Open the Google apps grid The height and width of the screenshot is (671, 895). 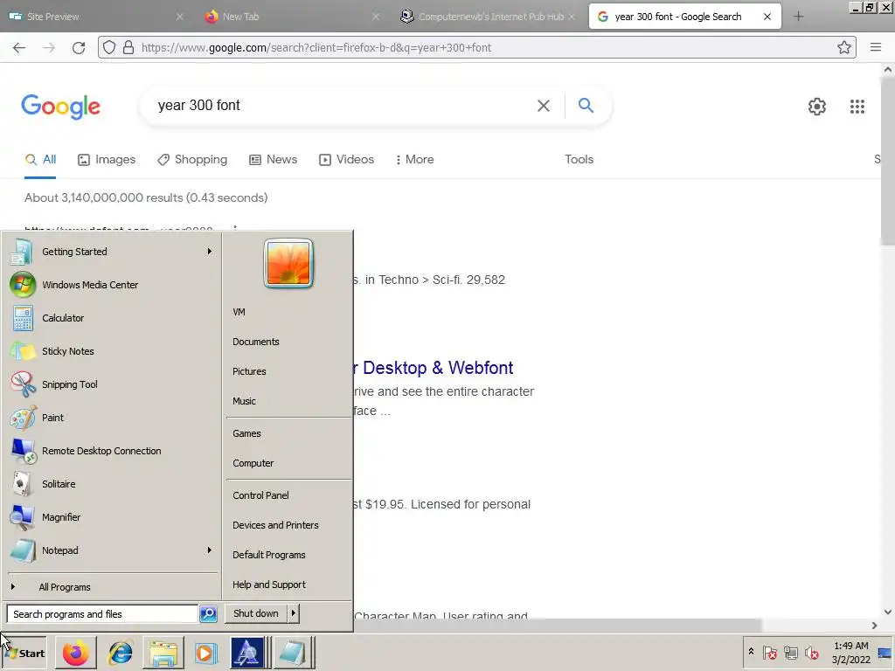coord(857,106)
